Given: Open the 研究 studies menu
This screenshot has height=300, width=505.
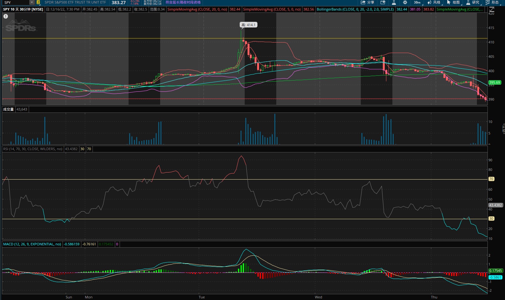Looking at the screenshot, I should tap(473, 2).
